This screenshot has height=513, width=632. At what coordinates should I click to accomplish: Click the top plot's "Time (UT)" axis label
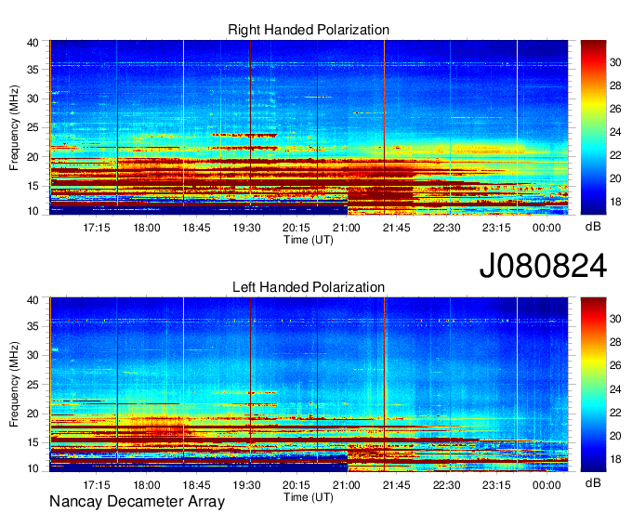pos(309,240)
